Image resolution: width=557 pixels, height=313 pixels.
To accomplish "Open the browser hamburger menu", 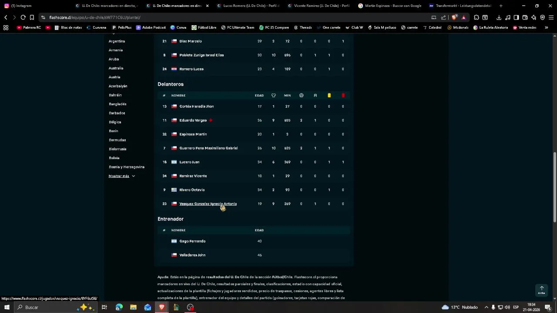I will [551, 17].
